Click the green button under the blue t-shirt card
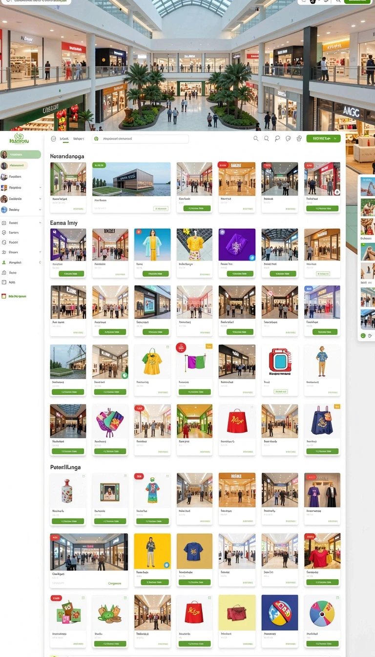The height and width of the screenshot is (657, 375). point(194,582)
